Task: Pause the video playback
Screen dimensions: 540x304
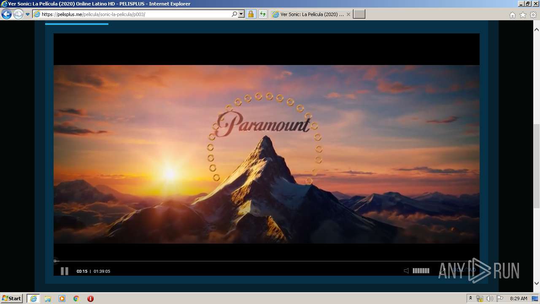Action: coord(65,271)
